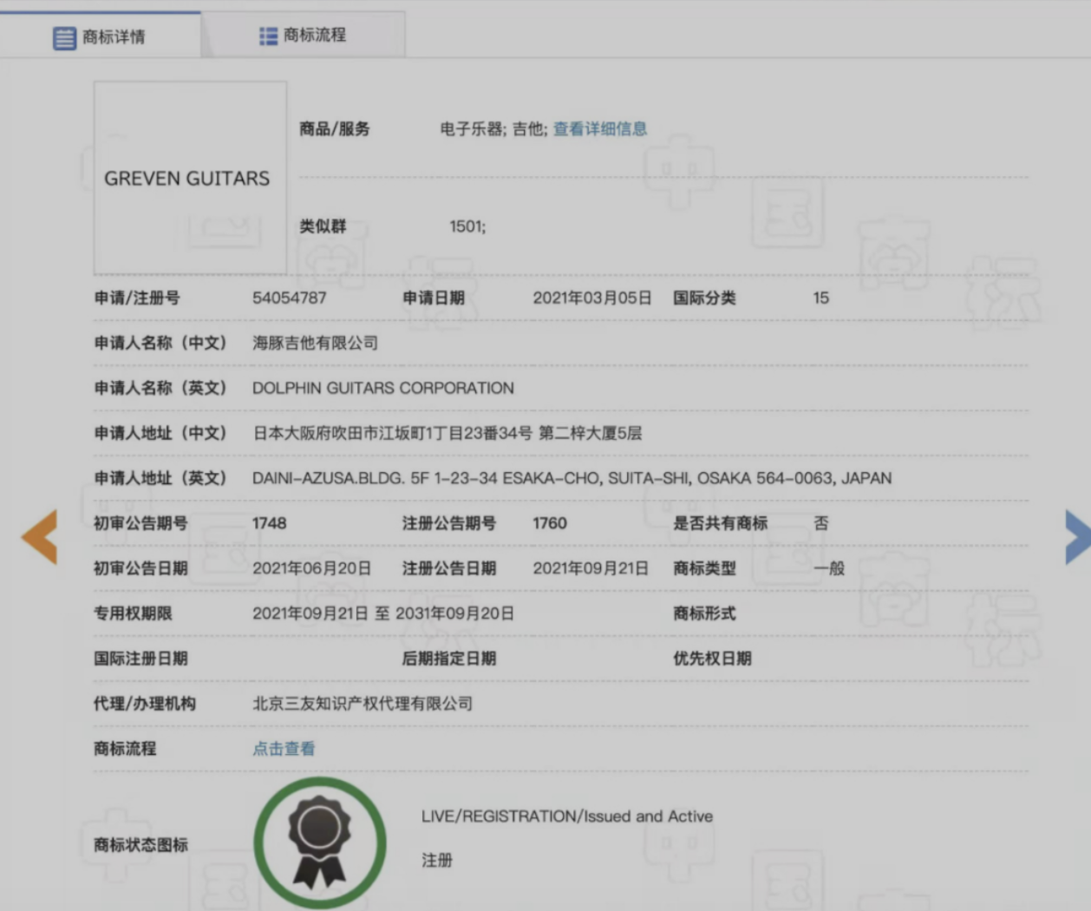
Task: Click the 国际注册日期 field label
Action: [140, 659]
